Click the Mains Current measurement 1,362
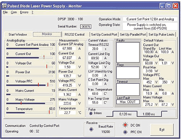This screenshot has height=140, width=181. point(67,95)
